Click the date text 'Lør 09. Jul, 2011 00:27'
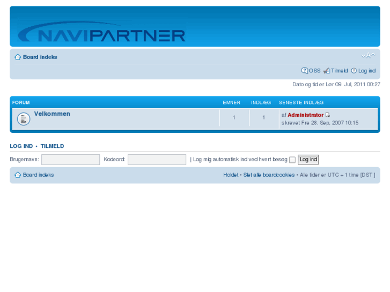 tap(353, 85)
